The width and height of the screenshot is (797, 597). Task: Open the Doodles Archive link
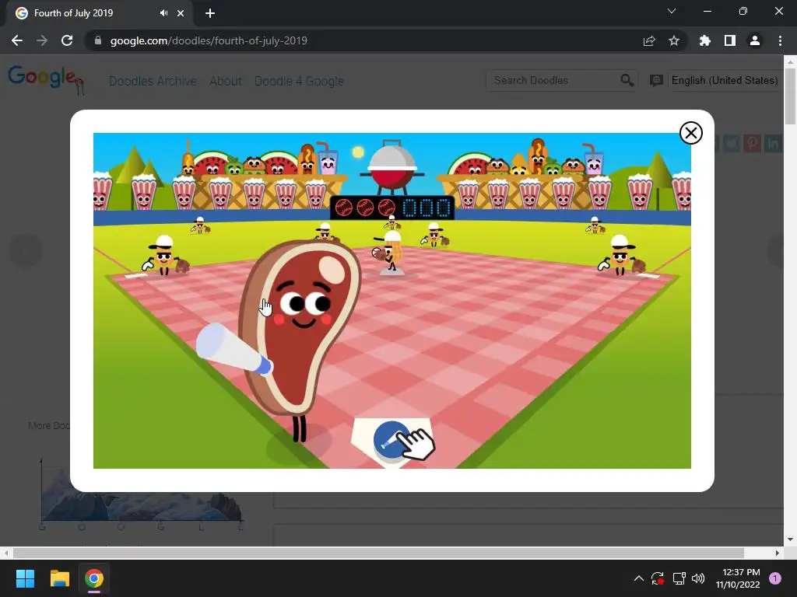(153, 81)
